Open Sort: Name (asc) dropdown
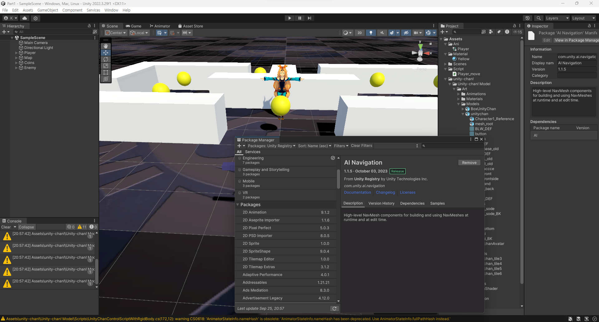Viewport: 599px width, 322px height. [x=314, y=146]
